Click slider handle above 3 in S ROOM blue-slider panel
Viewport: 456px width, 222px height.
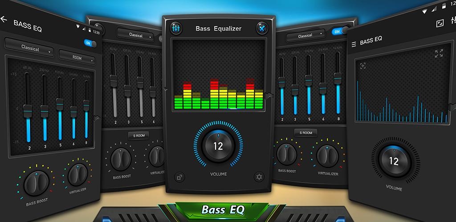click(295, 90)
